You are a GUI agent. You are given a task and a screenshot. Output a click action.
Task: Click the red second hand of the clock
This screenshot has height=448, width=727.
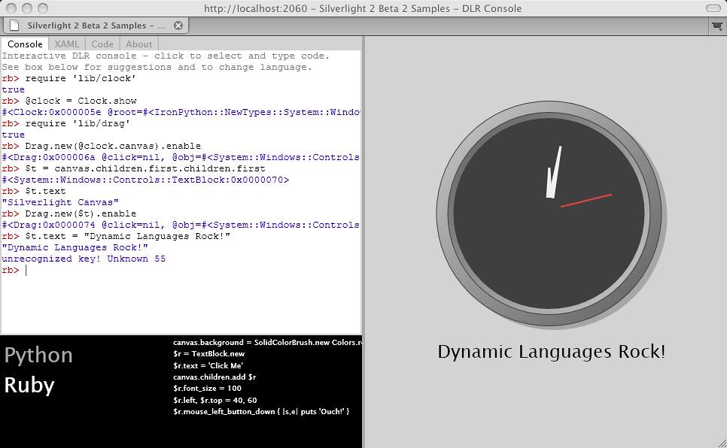tap(587, 200)
